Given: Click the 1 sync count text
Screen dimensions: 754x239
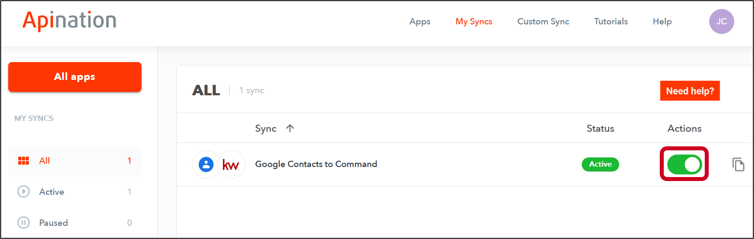Looking at the screenshot, I should tap(251, 91).
